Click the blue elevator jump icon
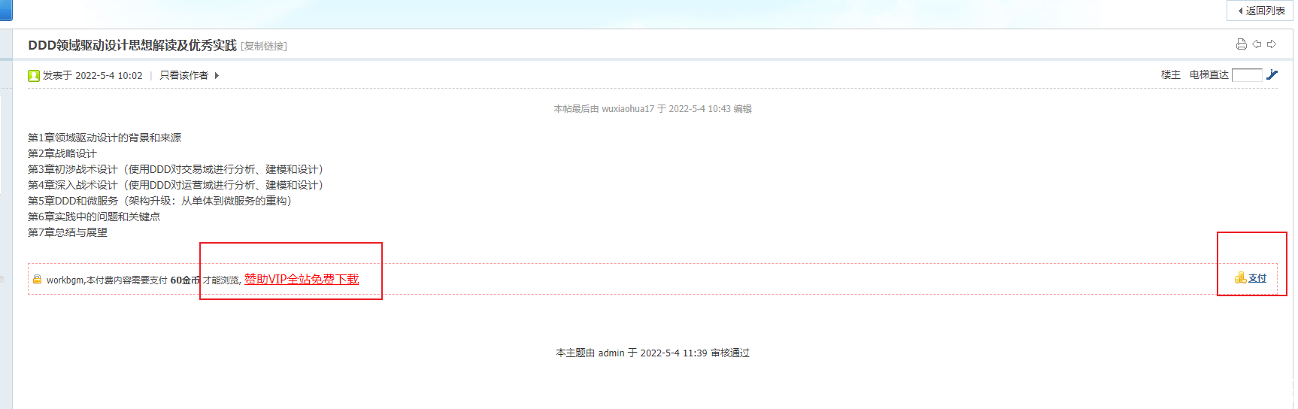This screenshot has width=1298, height=409. coord(1272,74)
